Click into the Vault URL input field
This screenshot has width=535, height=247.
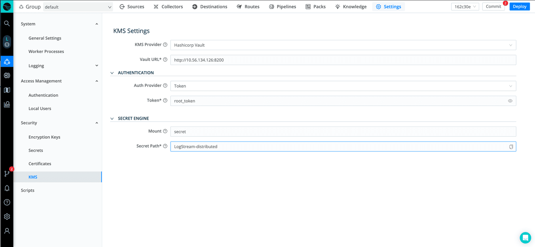[x=343, y=60]
